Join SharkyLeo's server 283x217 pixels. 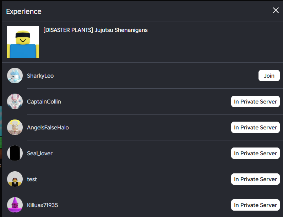click(269, 76)
